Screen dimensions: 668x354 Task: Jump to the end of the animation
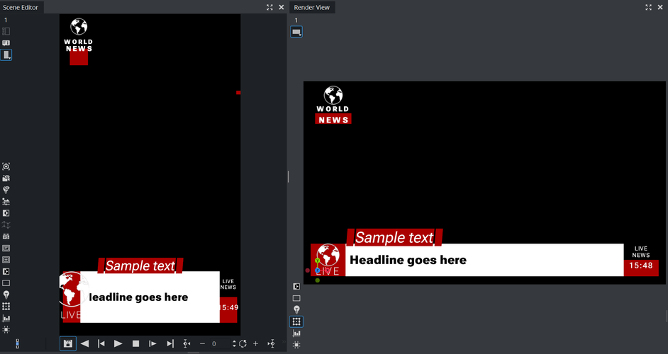tap(170, 343)
